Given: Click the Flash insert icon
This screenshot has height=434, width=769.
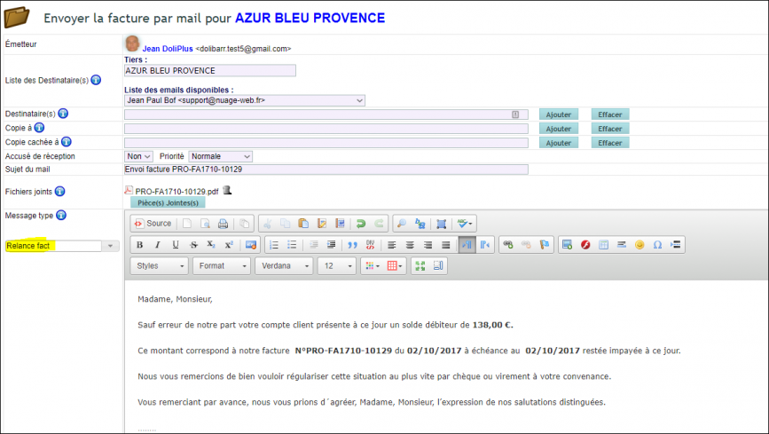Looking at the screenshot, I should [585, 244].
